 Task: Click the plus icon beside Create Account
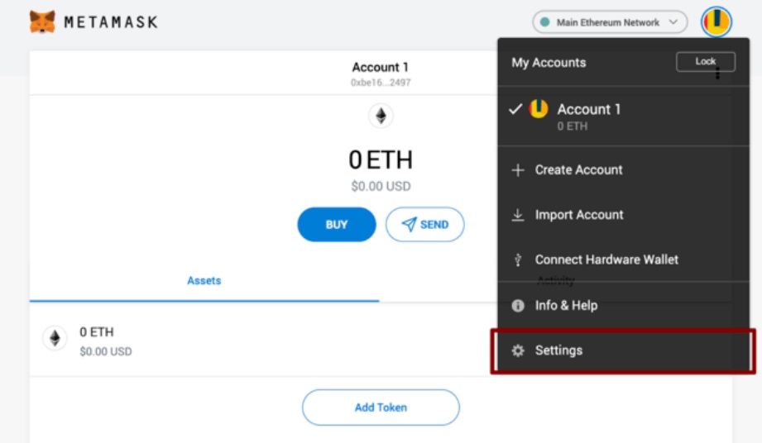[x=518, y=170]
